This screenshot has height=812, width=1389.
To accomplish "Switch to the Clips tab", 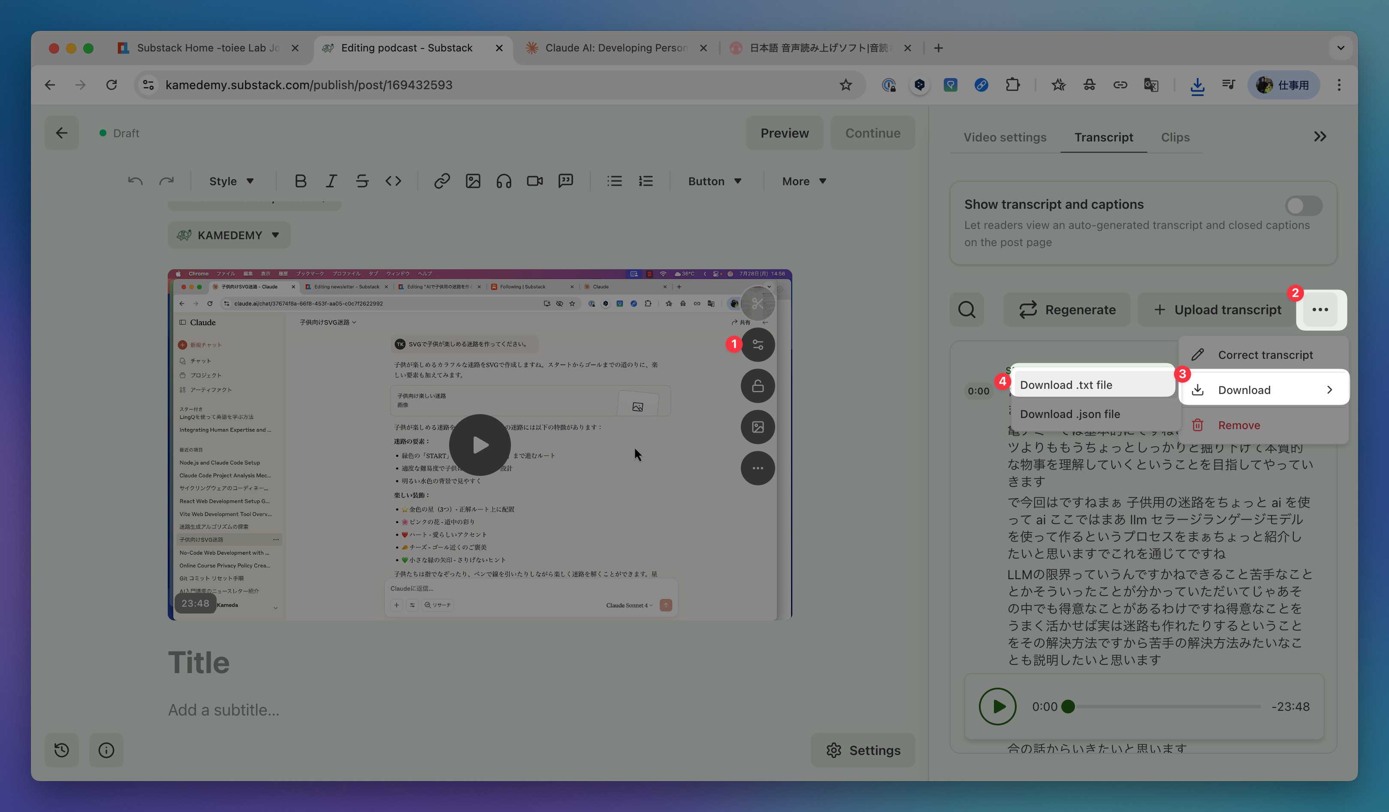I will 1175,137.
